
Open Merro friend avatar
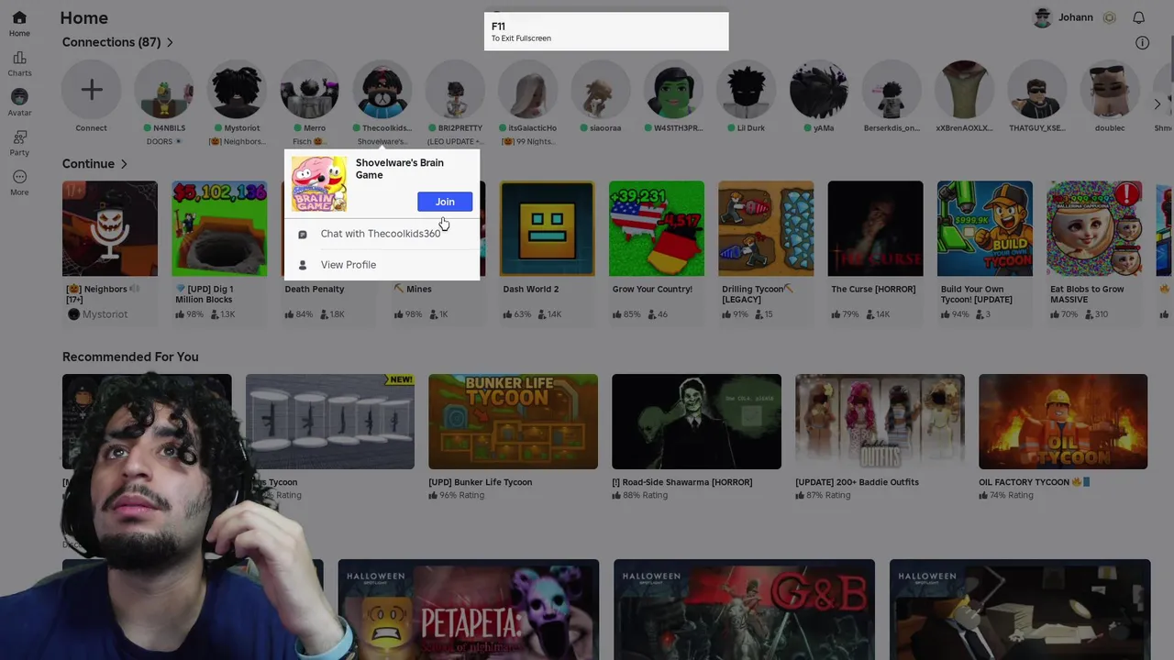[309, 90]
